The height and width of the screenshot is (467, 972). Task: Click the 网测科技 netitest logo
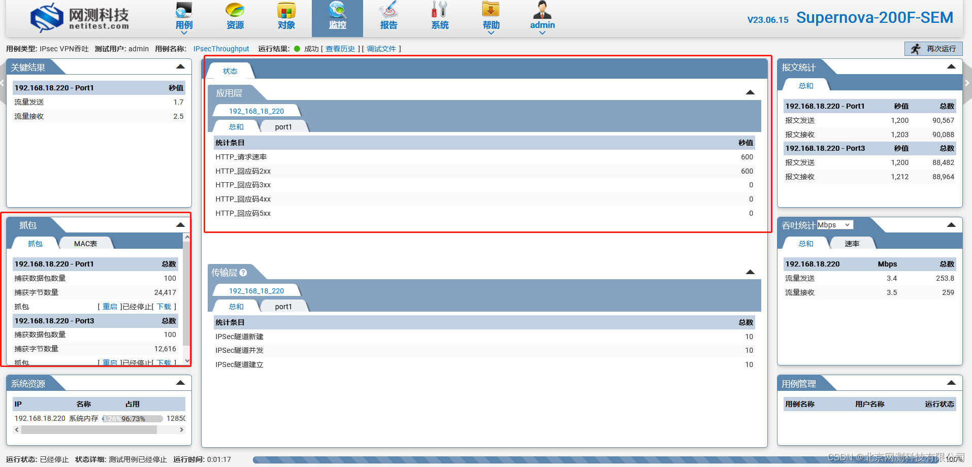coord(80,18)
